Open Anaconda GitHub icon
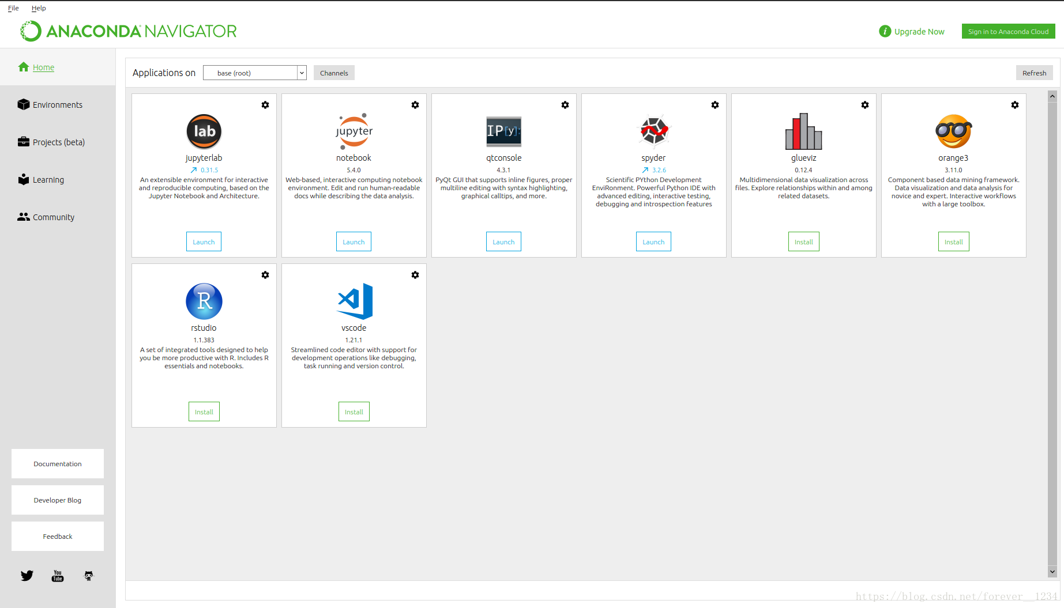 [89, 576]
